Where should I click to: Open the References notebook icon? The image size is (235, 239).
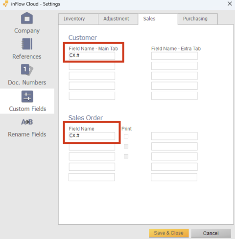(27, 44)
